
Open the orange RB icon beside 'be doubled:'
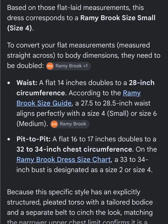[x=50, y=66]
